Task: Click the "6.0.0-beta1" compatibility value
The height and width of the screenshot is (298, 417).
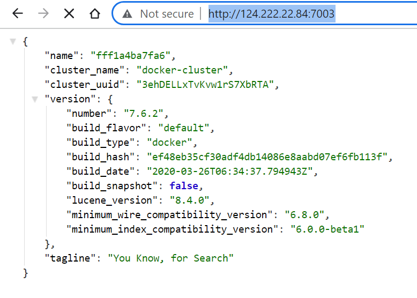Action: [327, 229]
